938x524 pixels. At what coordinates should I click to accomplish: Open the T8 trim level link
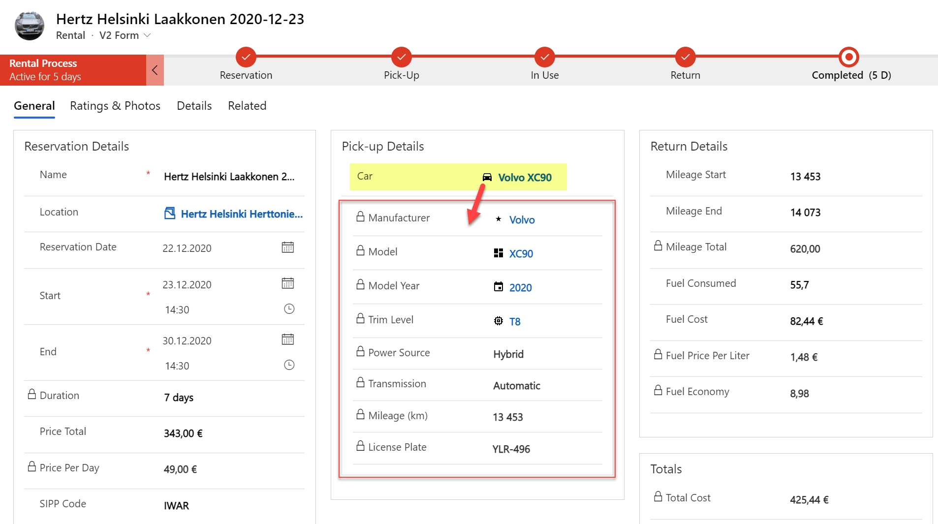point(515,322)
